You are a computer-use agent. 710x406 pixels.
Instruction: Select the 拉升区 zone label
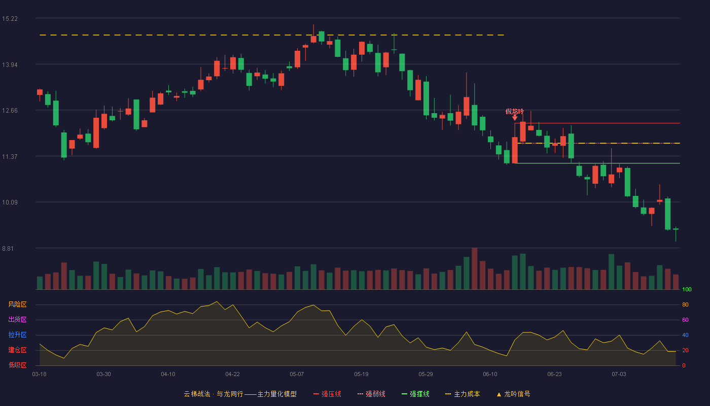17,335
